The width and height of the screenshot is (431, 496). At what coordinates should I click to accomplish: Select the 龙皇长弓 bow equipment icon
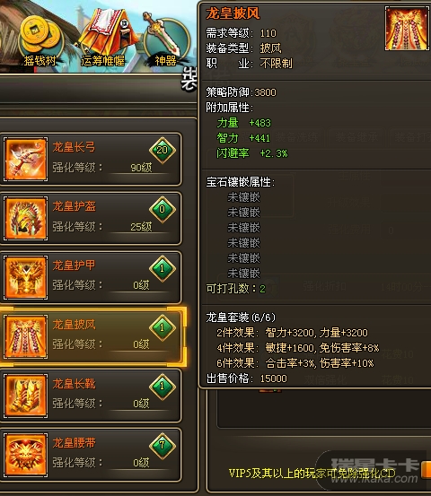coord(26,159)
